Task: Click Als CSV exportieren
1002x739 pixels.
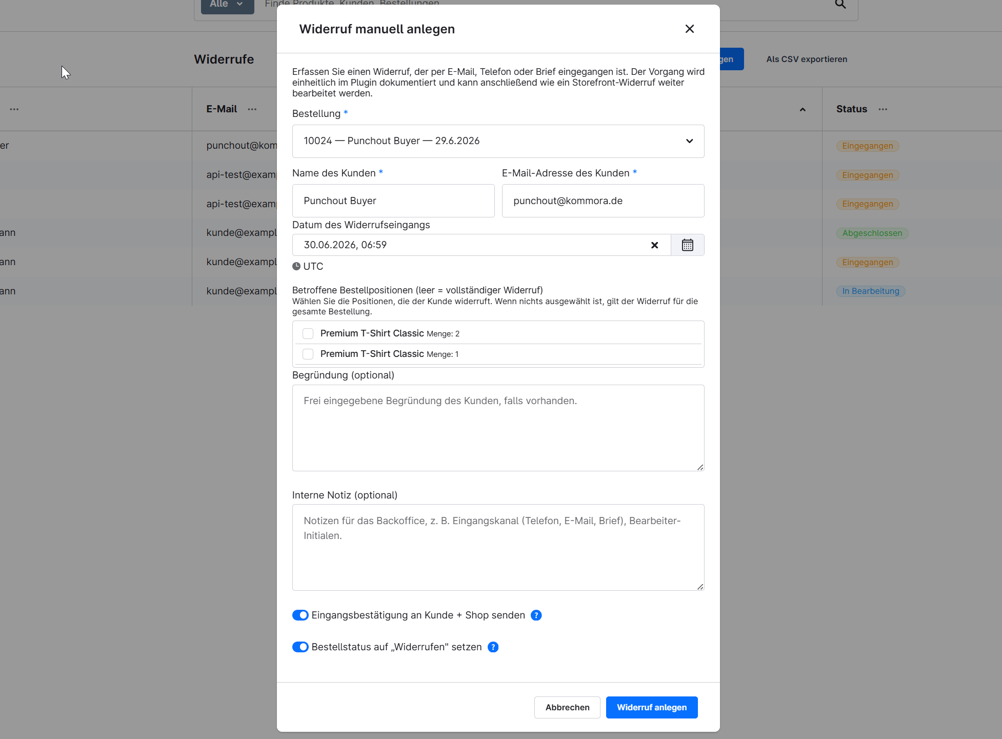Action: [x=807, y=59]
